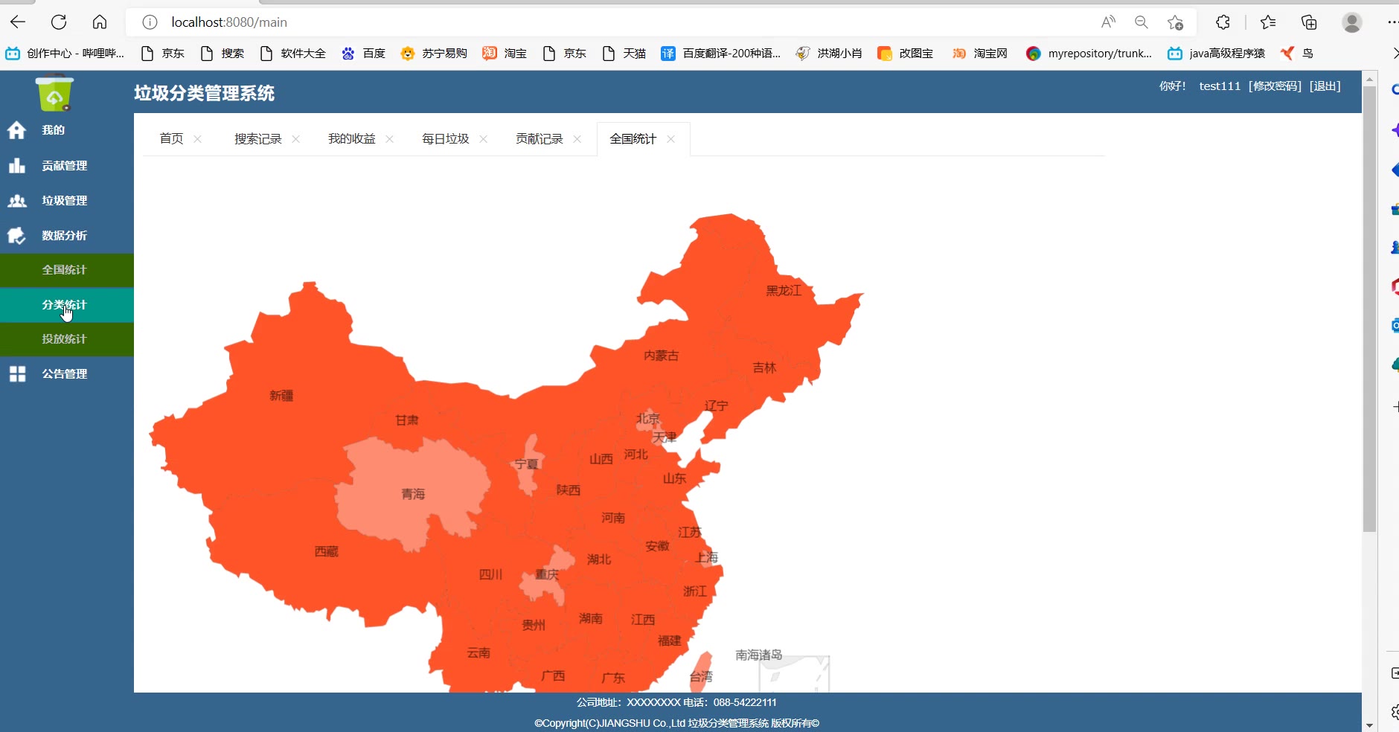Add this page to favorites star icon
The image size is (1399, 732).
1176,22
